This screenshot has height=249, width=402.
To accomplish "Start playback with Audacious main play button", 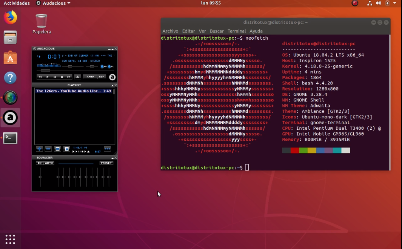I will point(48,77).
